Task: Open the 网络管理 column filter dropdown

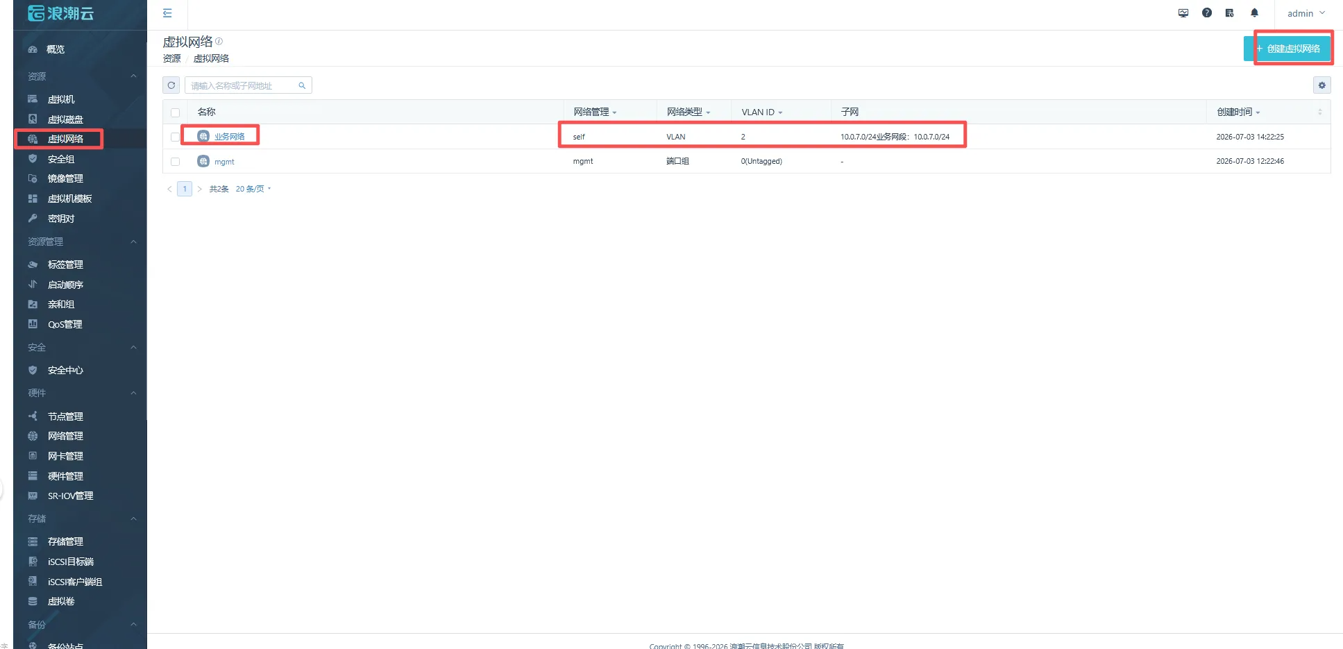Action: pos(614,112)
